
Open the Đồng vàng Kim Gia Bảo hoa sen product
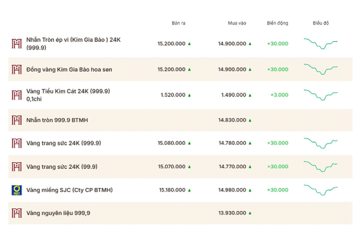click(69, 69)
